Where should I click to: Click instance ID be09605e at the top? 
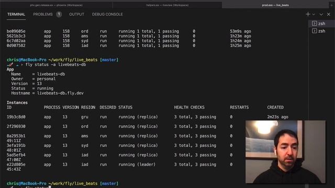click(x=16, y=31)
